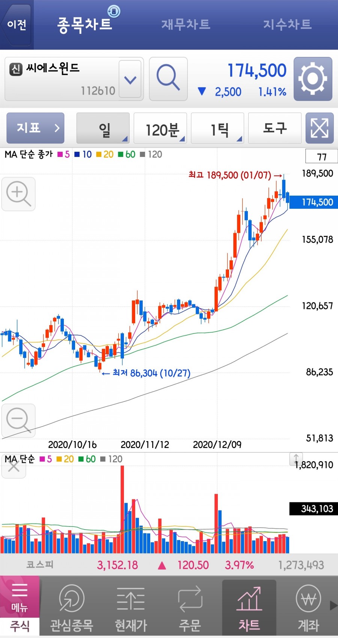Tap the 신 credit badge icon
Screen dimensions: 338x638
coord(16,69)
